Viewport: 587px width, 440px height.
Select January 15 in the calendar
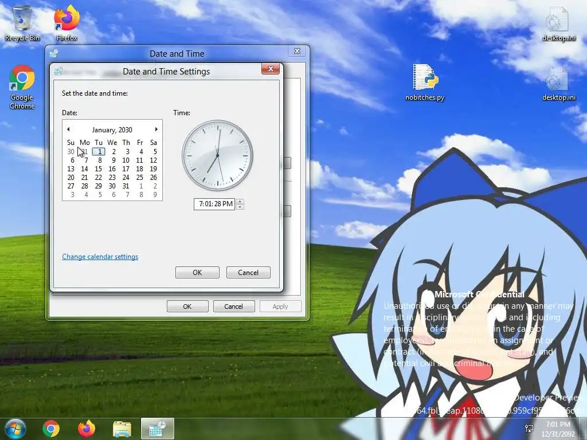pyautogui.click(x=99, y=169)
